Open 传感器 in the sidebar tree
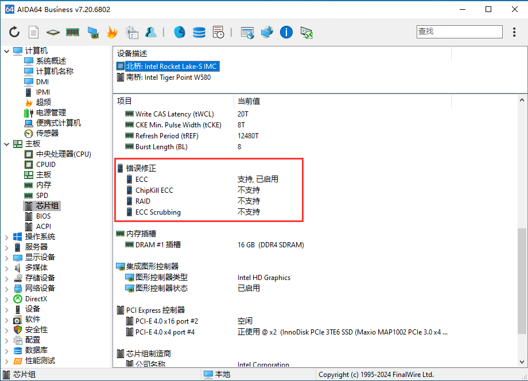The width and height of the screenshot is (528, 381). 47,133
